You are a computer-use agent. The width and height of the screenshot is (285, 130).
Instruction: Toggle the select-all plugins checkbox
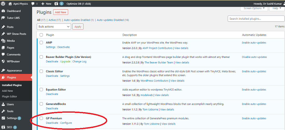tap(41, 35)
